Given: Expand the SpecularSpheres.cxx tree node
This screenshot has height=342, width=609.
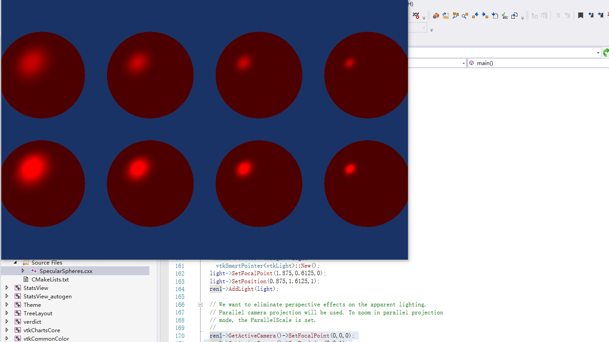Looking at the screenshot, I should pyautogui.click(x=23, y=271).
